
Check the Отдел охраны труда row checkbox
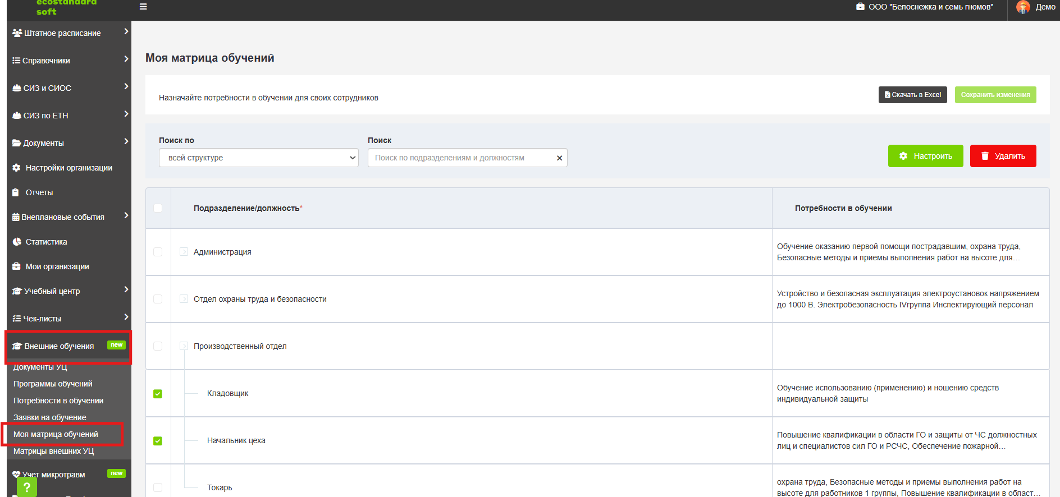(158, 299)
